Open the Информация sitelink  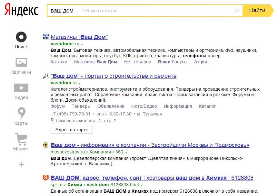coord(178,106)
